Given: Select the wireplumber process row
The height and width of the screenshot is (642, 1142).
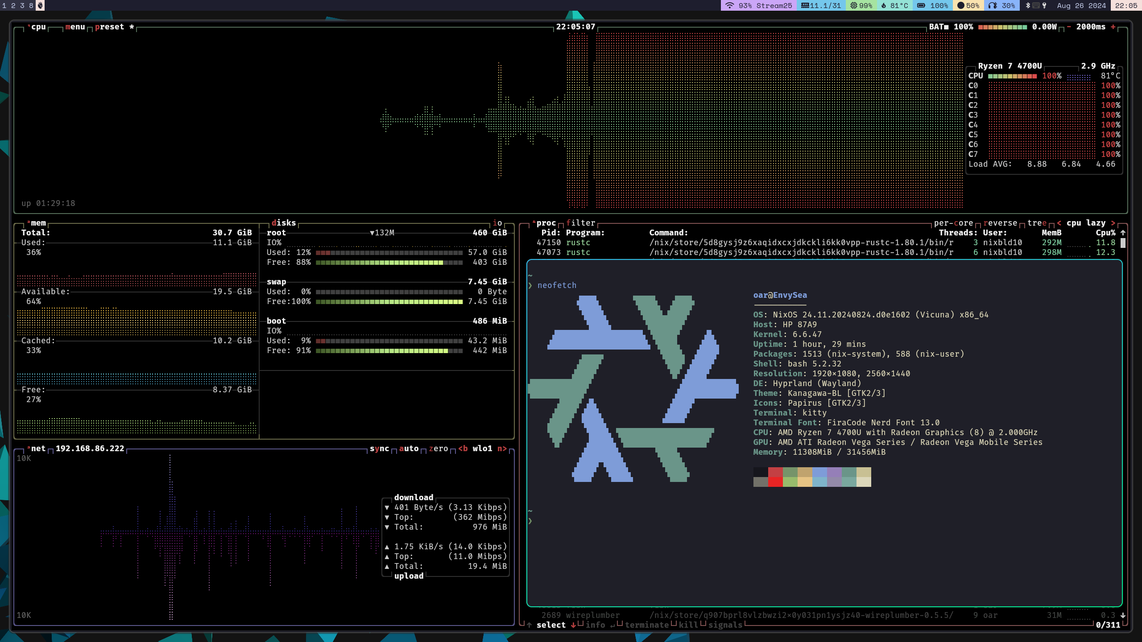Looking at the screenshot, I should point(826,615).
